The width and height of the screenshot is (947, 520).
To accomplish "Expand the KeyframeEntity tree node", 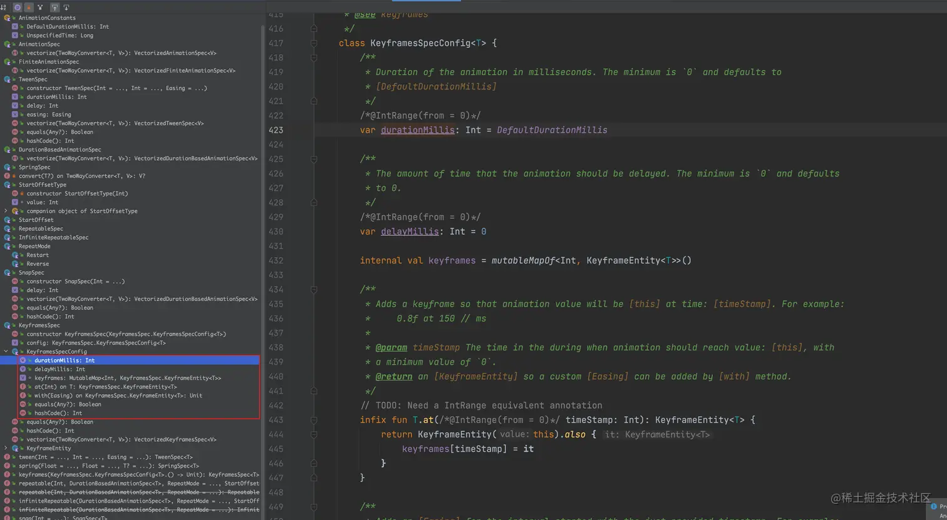I will (6, 448).
